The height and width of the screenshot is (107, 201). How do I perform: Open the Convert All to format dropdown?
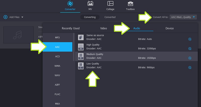click(183, 17)
